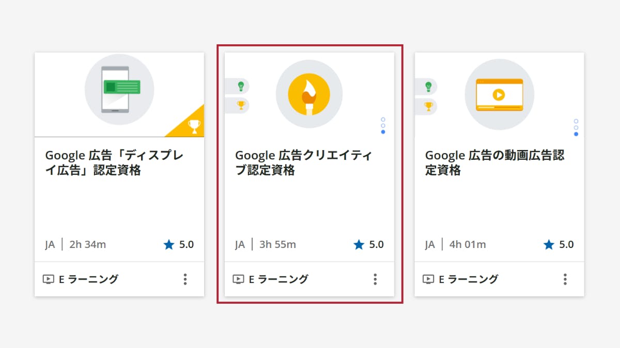The height and width of the screenshot is (348, 620).
Task: Select the filled progress dot on the video ads card
Action: (576, 134)
